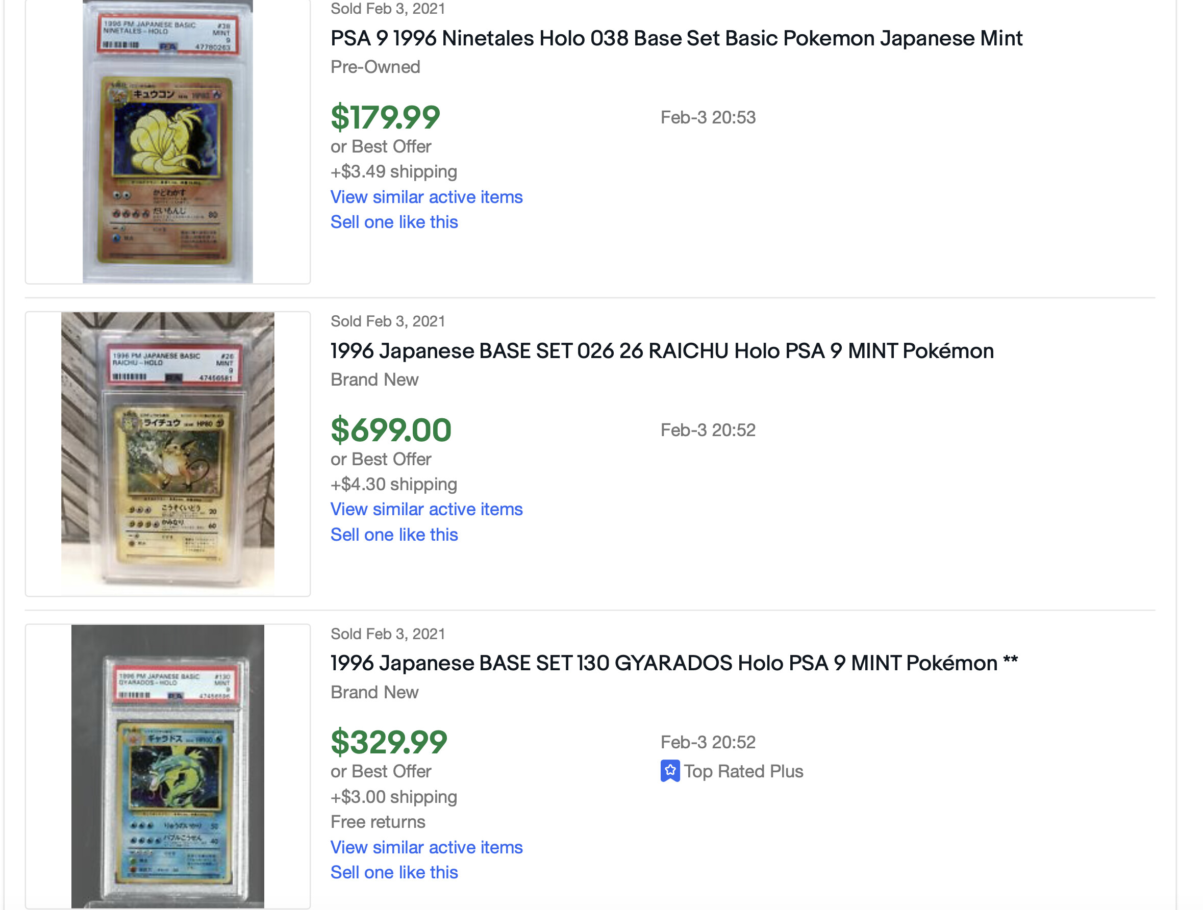1203x910 pixels.
Task: Click the Feb-3 20:53 timestamp
Action: pyautogui.click(x=708, y=117)
